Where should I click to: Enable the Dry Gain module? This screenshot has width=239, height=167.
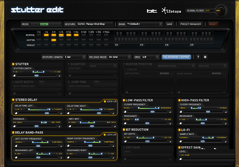click(x=124, y=147)
